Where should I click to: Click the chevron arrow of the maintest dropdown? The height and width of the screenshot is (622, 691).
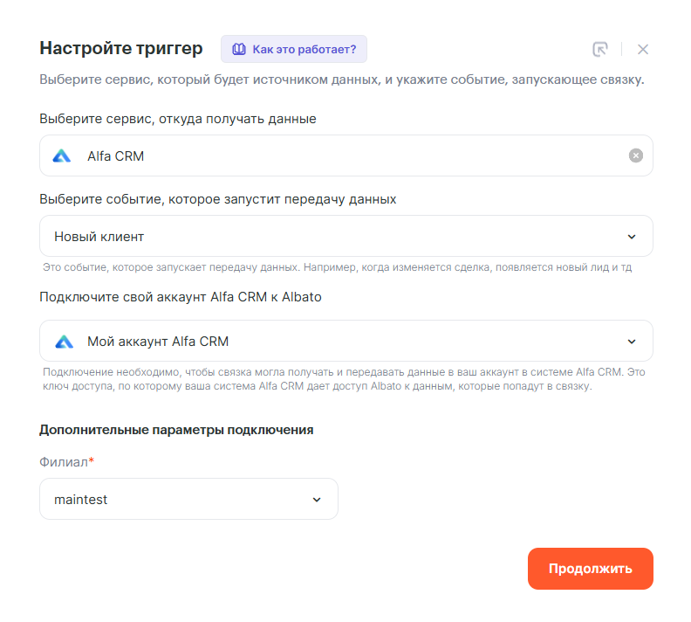[x=317, y=500]
